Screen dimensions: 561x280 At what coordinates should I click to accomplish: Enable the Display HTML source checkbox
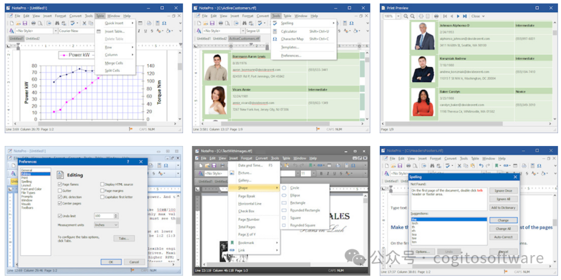pyautogui.click(x=102, y=184)
